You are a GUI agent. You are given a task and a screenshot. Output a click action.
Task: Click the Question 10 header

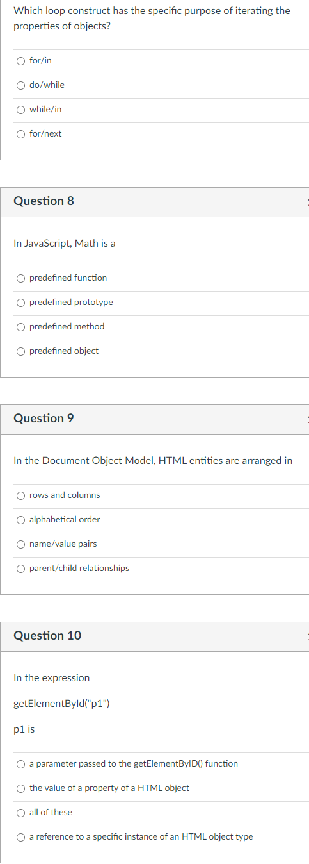click(x=47, y=636)
